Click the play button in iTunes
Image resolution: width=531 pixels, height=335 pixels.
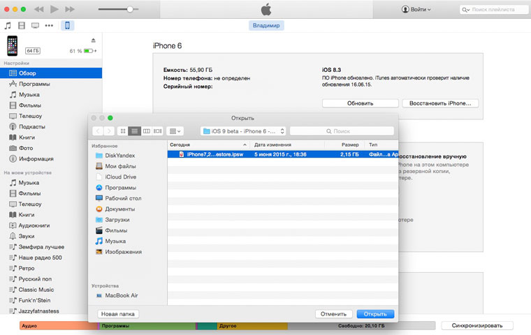54,9
